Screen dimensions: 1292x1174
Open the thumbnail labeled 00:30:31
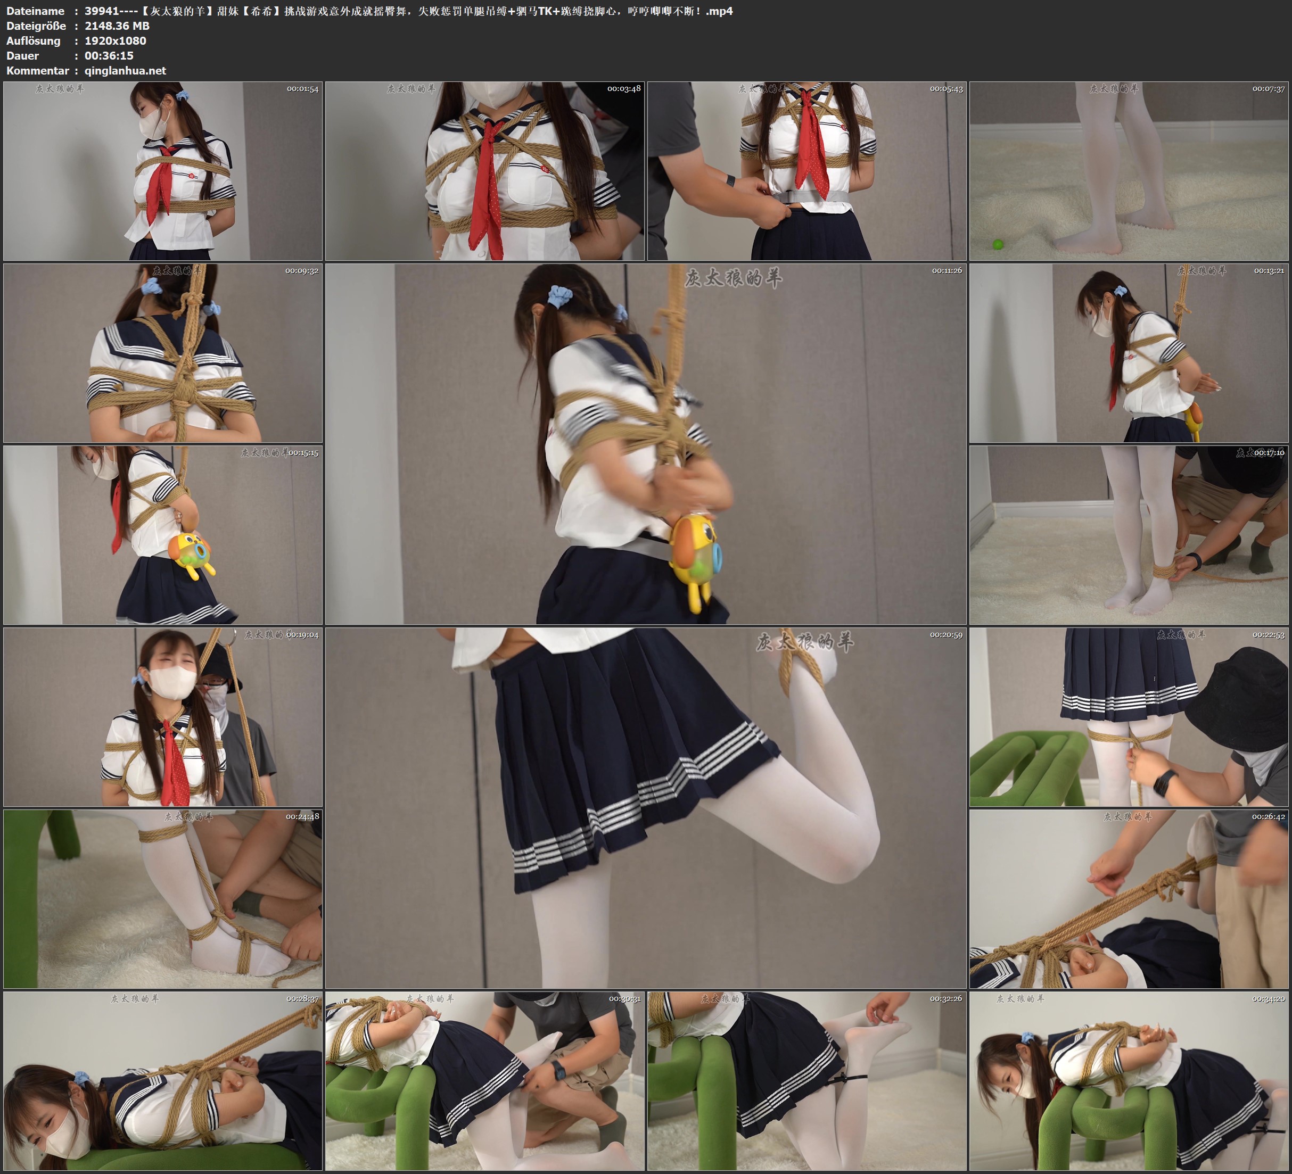(484, 1081)
